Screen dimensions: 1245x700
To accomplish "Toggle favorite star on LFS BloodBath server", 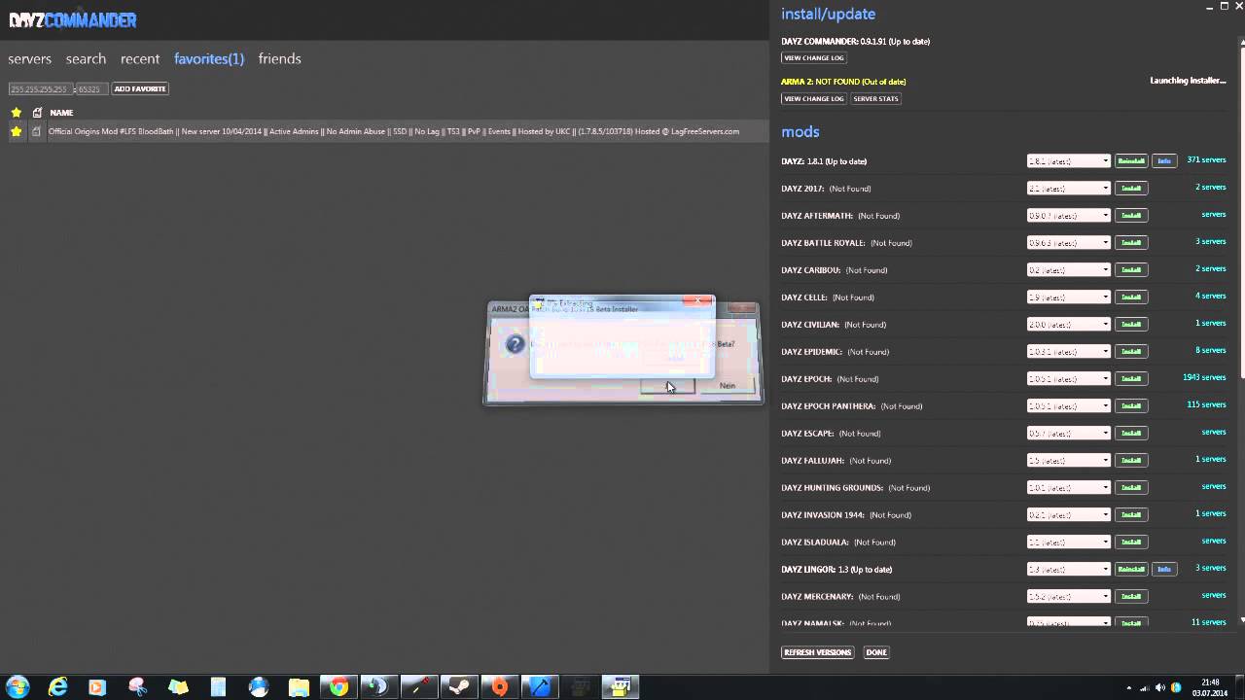I will pos(16,131).
